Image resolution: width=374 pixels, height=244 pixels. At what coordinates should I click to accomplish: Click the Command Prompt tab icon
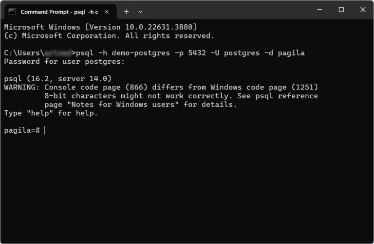coord(12,11)
